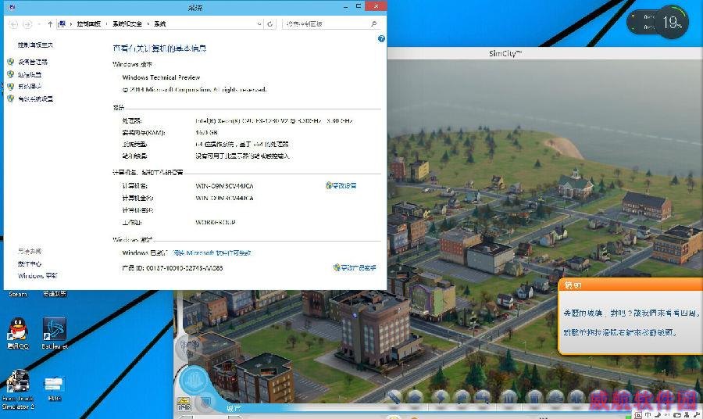Expand the address bar history dropdown
This screenshot has height=419, width=703.
(x=259, y=24)
